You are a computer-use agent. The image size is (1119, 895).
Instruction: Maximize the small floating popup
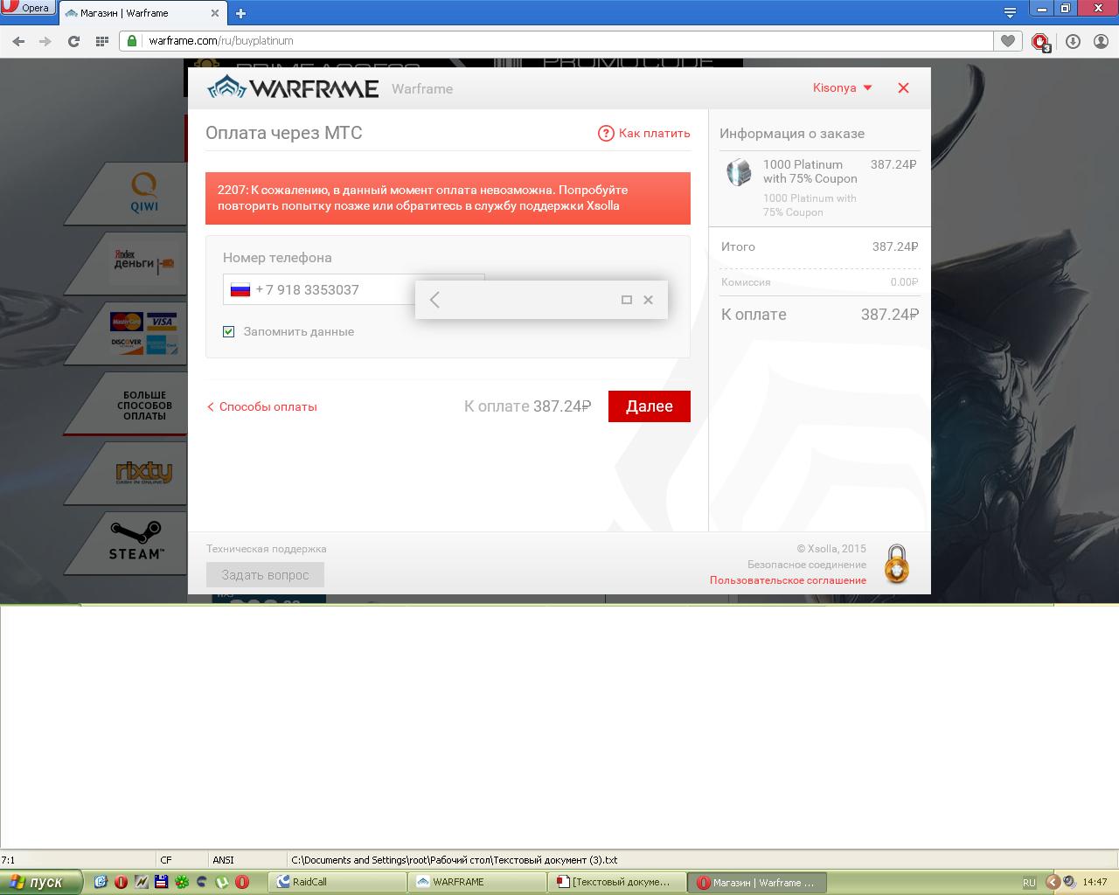click(x=626, y=300)
